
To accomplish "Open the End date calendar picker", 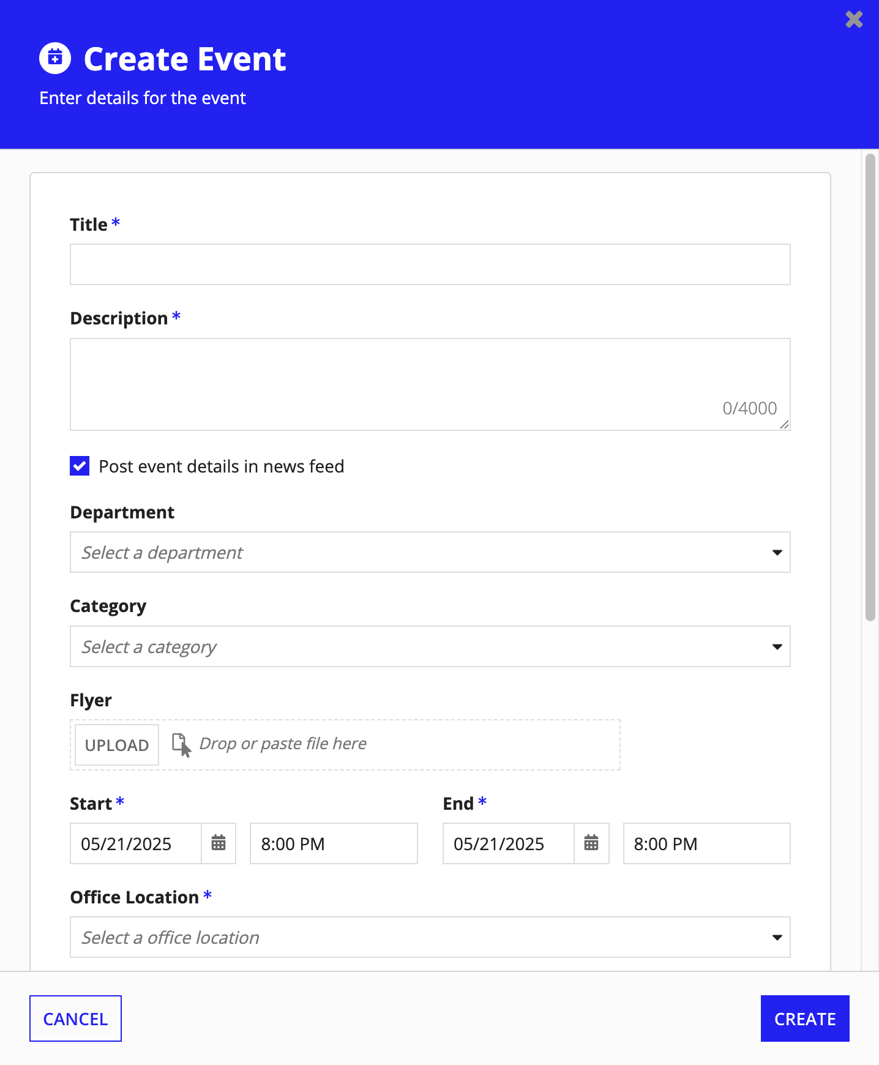I will (591, 843).
